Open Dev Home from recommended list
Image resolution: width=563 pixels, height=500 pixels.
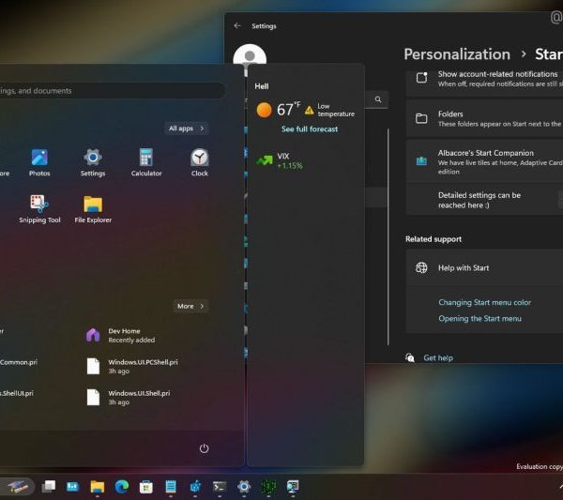point(120,335)
